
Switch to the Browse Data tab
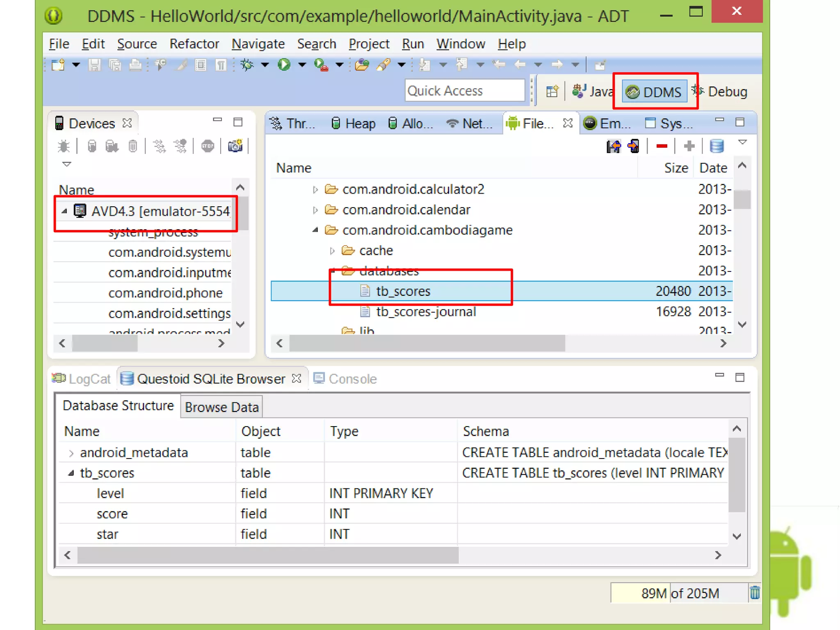click(x=221, y=407)
